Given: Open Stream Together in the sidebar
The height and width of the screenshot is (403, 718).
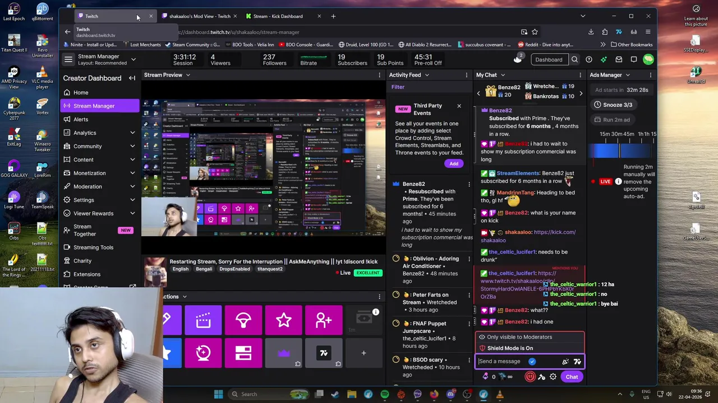Looking at the screenshot, I should 100,230.
